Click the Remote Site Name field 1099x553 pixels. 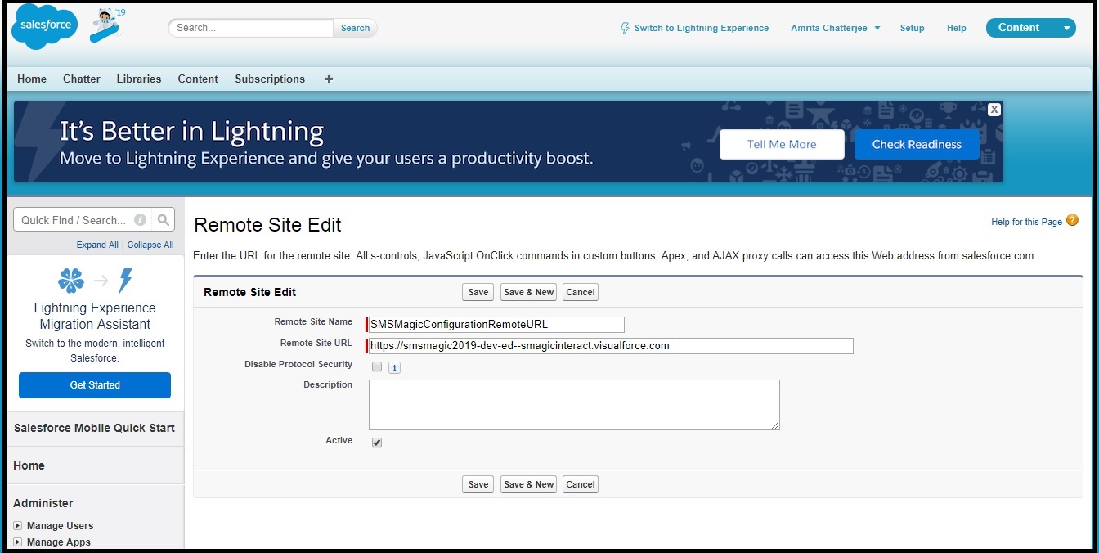pos(496,325)
